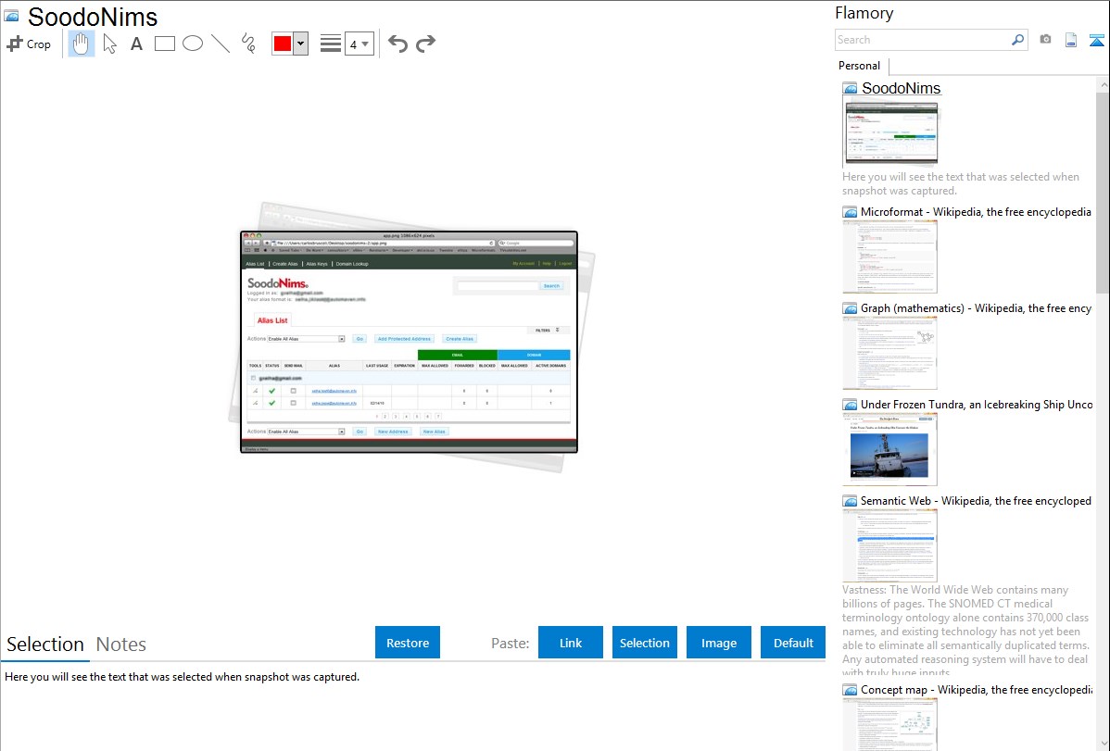The image size is (1110, 751).
Task: Open Under Frozen Tundra snapshot entry
Action: point(976,404)
